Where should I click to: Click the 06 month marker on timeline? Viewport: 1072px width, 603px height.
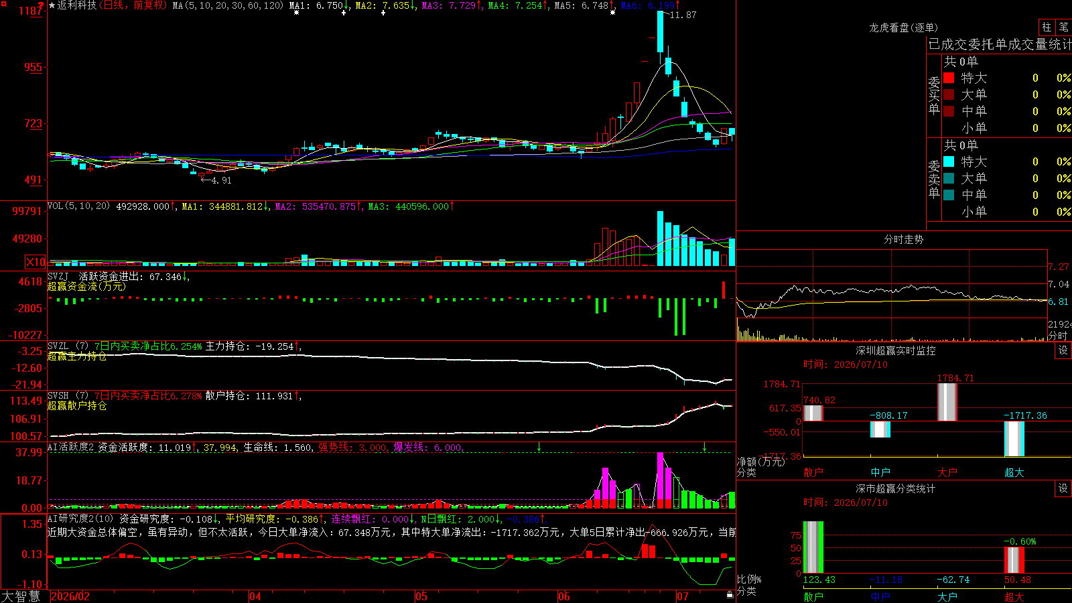564,596
